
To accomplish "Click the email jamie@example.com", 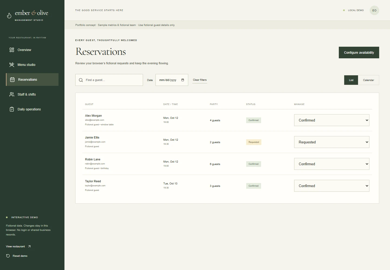I will (95, 142).
